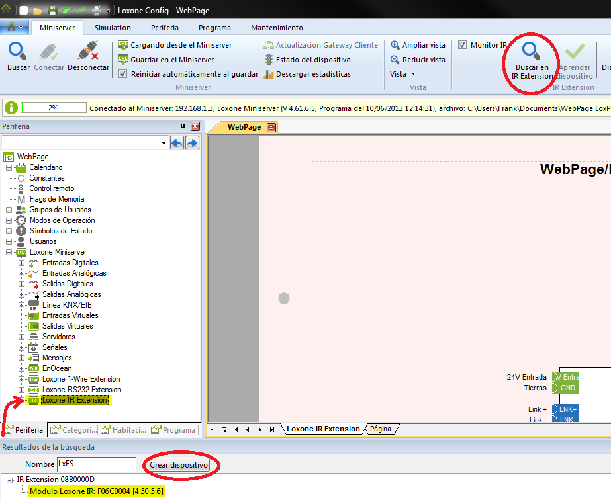Collapse the Loxone Miniserver tree node
This screenshot has height=502, width=611.
(x=9, y=252)
